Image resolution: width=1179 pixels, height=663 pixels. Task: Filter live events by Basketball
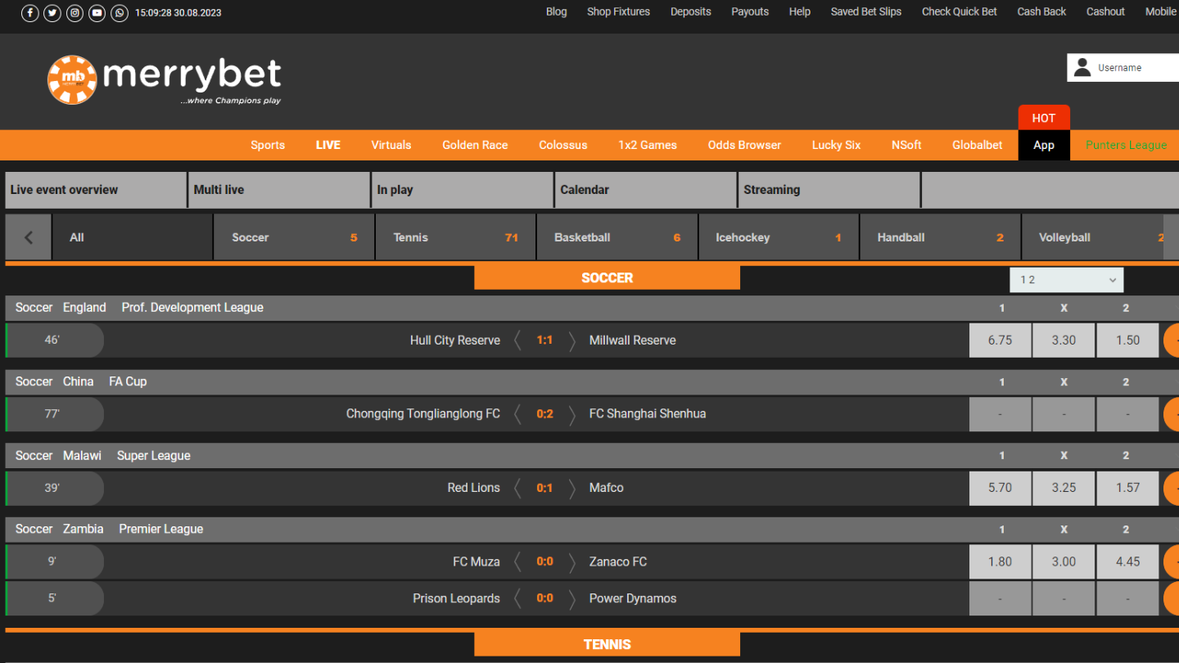[617, 237]
